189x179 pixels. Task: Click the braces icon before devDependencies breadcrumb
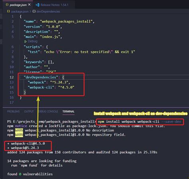click(x=34, y=12)
